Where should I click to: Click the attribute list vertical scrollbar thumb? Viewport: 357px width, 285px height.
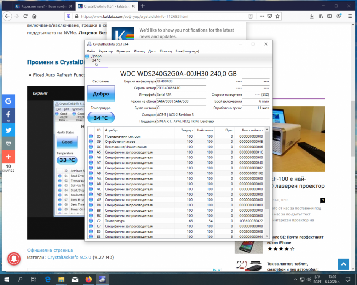coord(267,170)
